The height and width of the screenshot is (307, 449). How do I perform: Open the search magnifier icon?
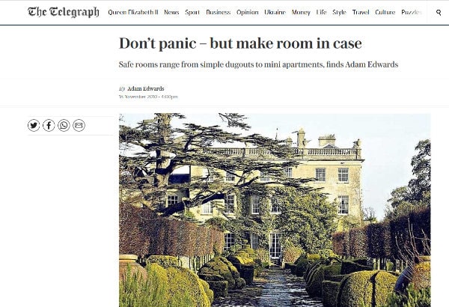[439, 12]
